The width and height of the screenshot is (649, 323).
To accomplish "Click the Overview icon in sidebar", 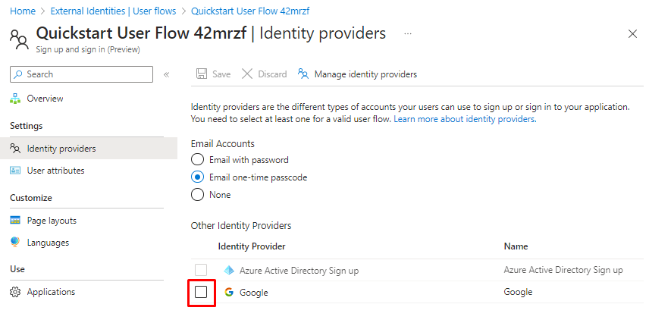I will click(x=15, y=99).
